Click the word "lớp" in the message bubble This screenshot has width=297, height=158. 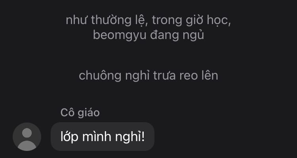click(69, 137)
